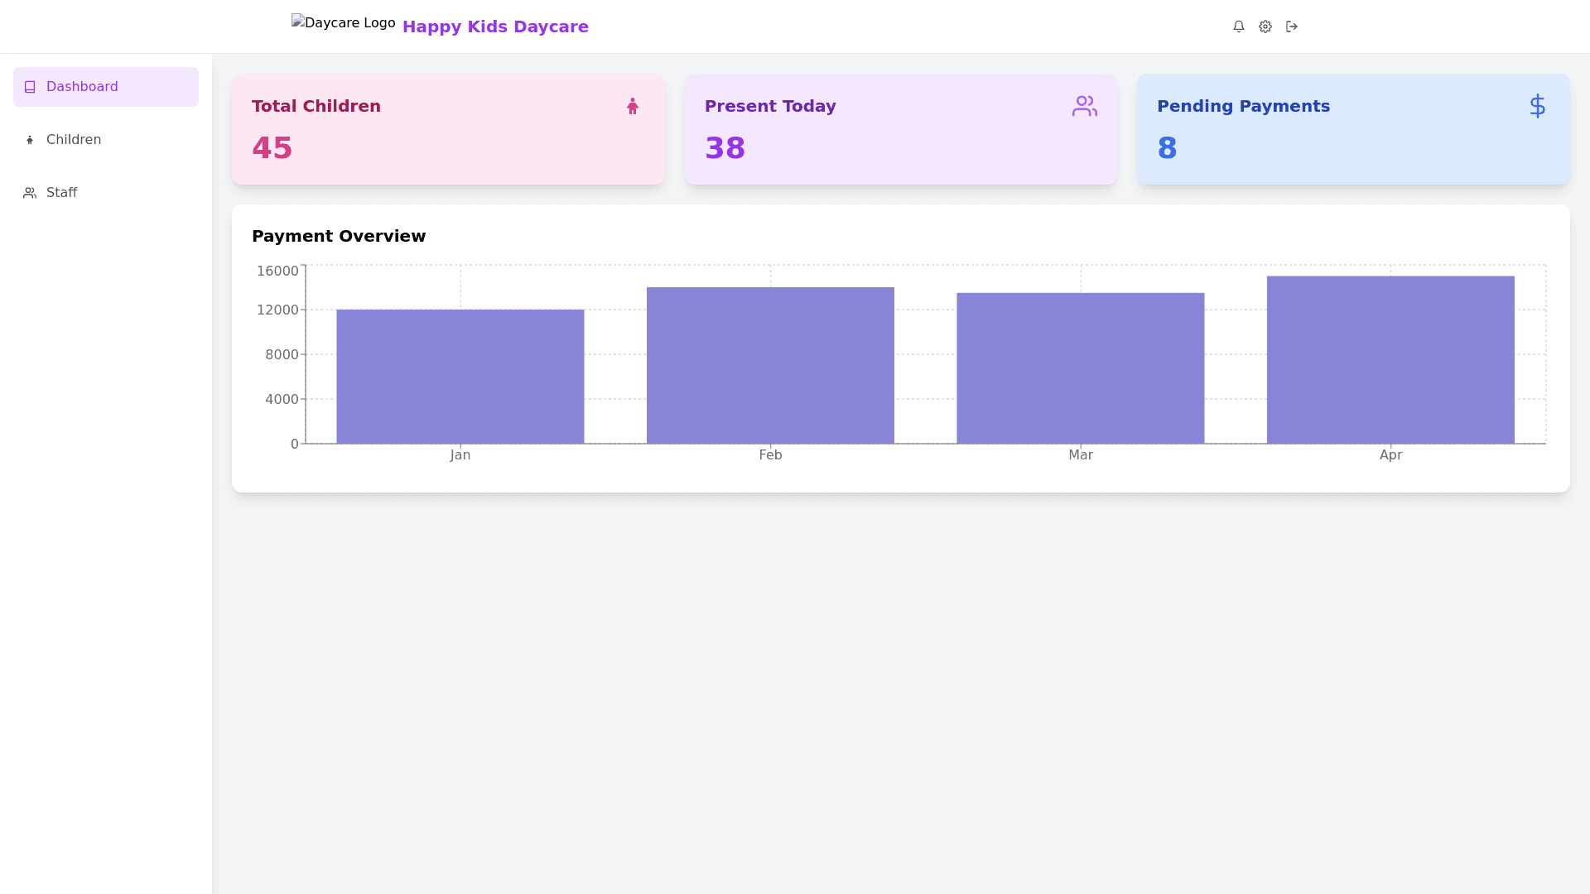Screen dimensions: 1590x894
Task: Click the child figure icon on Total Children card
Action: (633, 106)
